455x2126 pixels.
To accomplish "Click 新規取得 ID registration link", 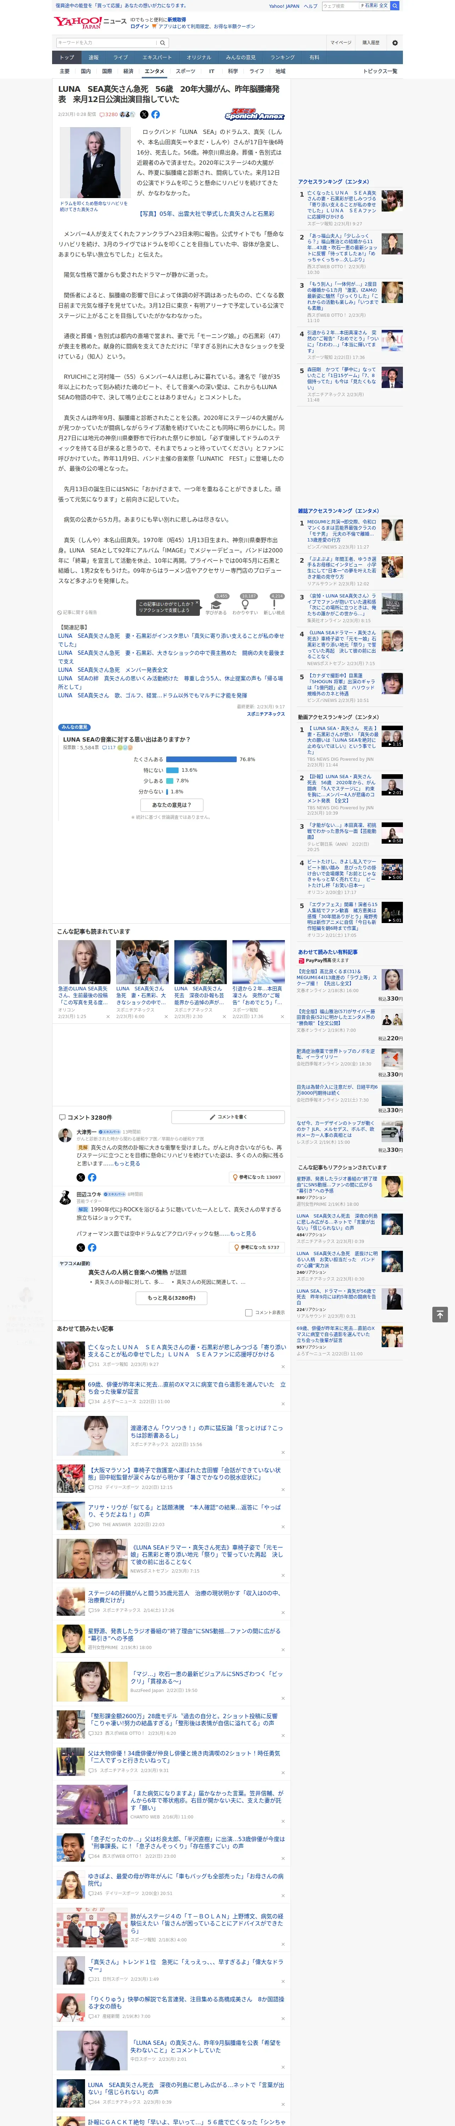I will (x=177, y=19).
